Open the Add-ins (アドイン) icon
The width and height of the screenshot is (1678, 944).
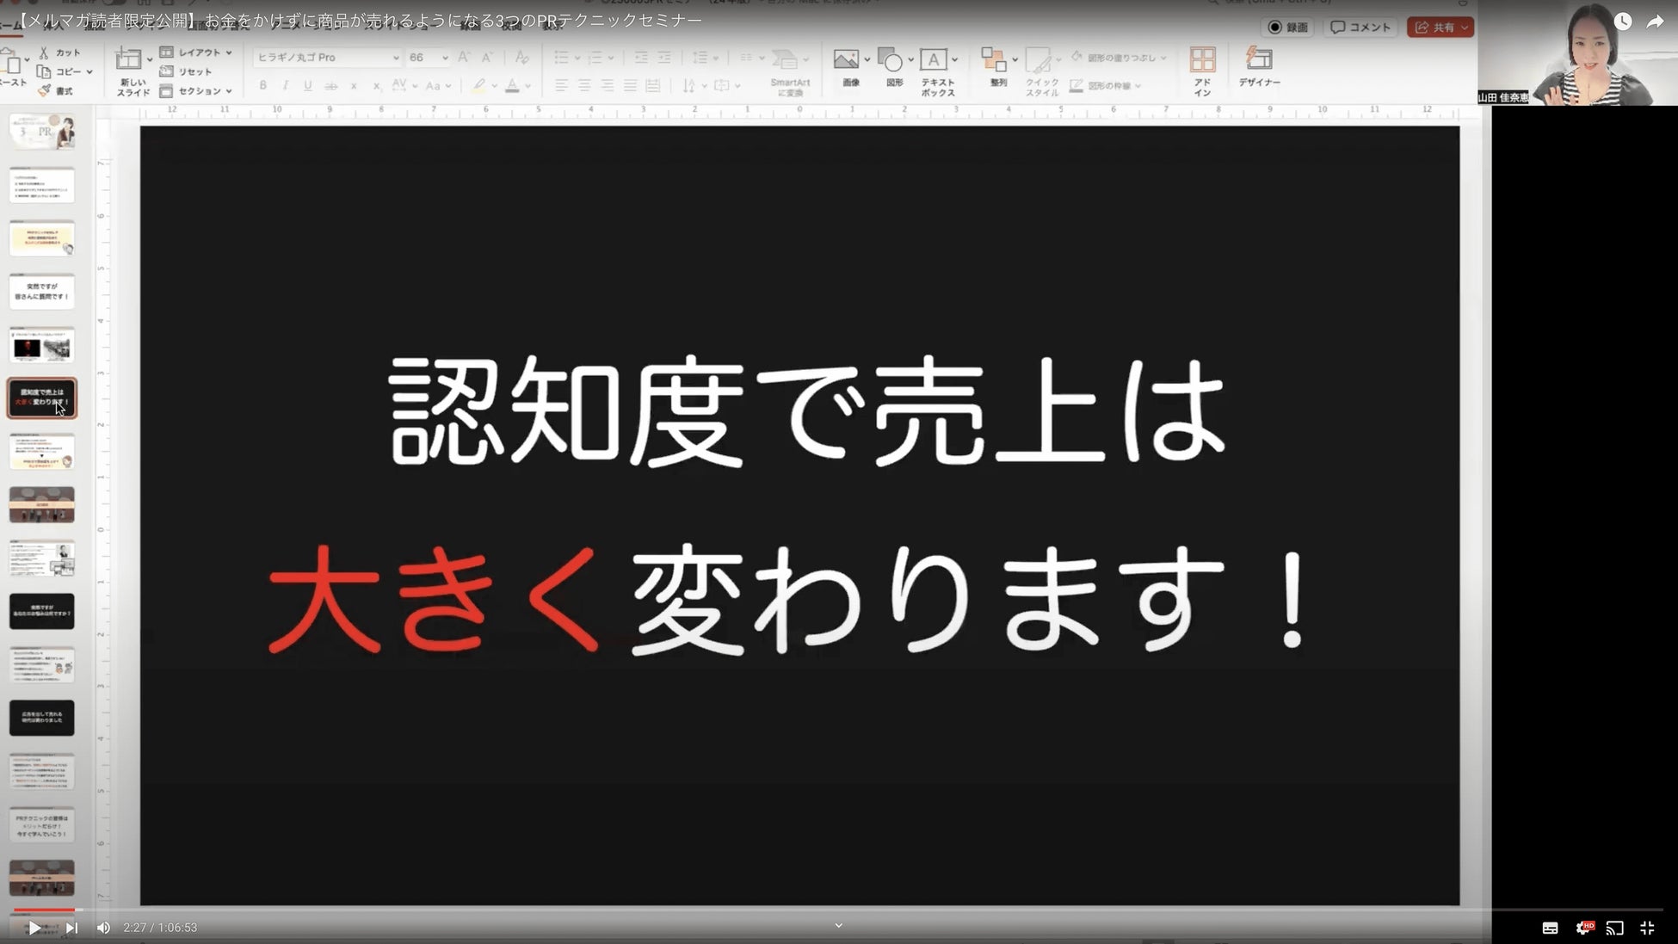pyautogui.click(x=1202, y=61)
